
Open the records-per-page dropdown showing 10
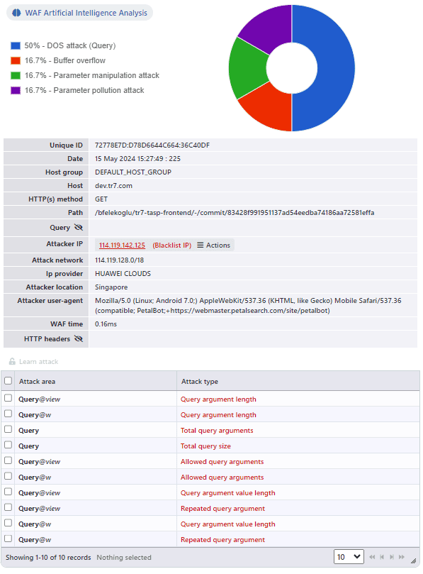(x=349, y=557)
